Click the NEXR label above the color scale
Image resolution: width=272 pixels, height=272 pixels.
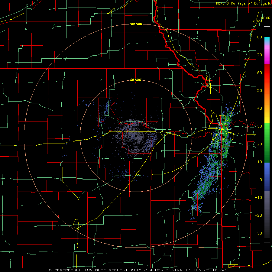tap(265, 18)
